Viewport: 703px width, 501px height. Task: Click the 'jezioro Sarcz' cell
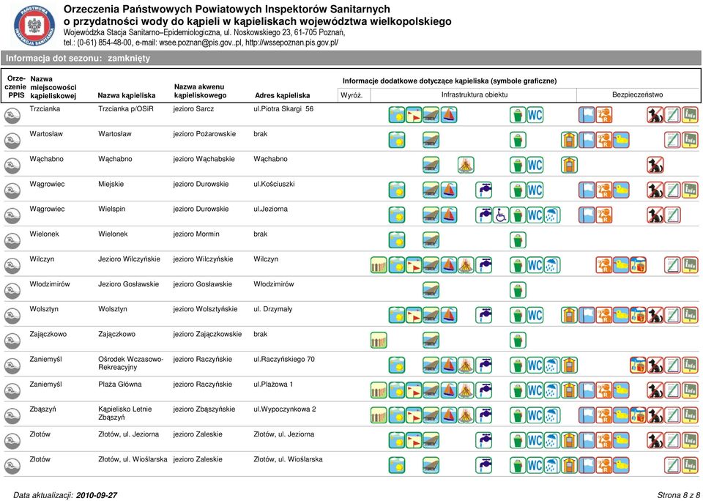tap(193, 109)
